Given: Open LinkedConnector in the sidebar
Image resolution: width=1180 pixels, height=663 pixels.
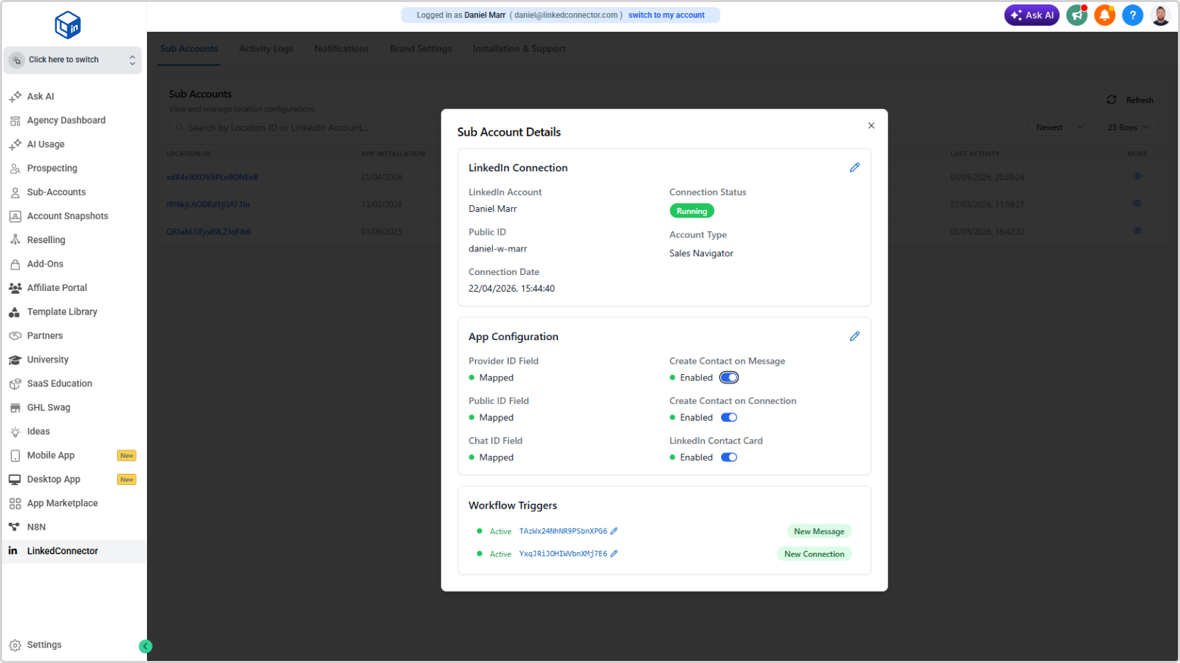Looking at the screenshot, I should pos(74,551).
